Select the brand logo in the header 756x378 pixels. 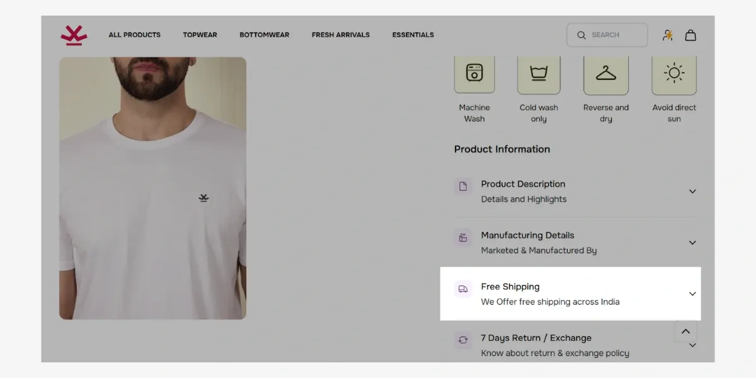(73, 35)
